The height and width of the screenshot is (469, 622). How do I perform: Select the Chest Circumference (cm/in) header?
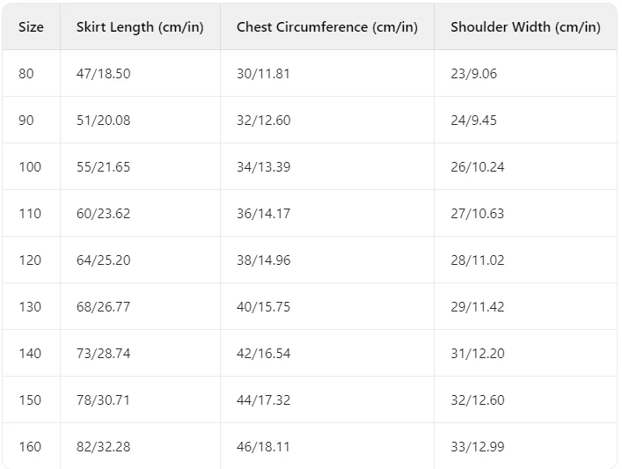(x=327, y=27)
